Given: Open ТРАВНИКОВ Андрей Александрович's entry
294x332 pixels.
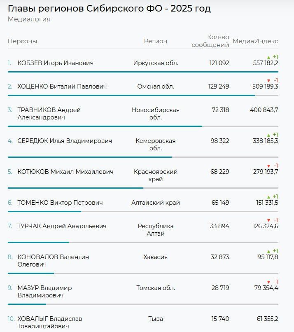Looking at the screenshot, I should [x=49, y=114].
